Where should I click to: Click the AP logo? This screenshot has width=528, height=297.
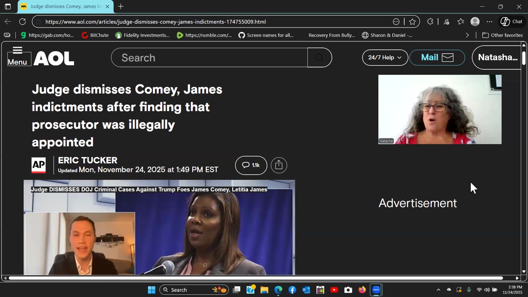pyautogui.click(x=39, y=165)
